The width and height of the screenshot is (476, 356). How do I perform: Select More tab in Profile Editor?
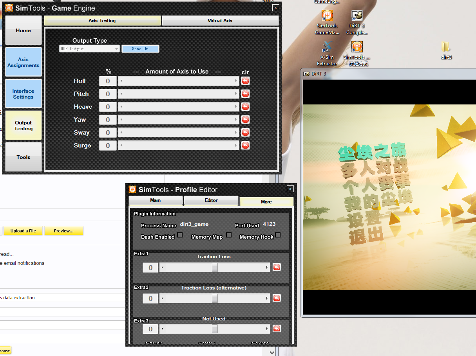coord(266,202)
